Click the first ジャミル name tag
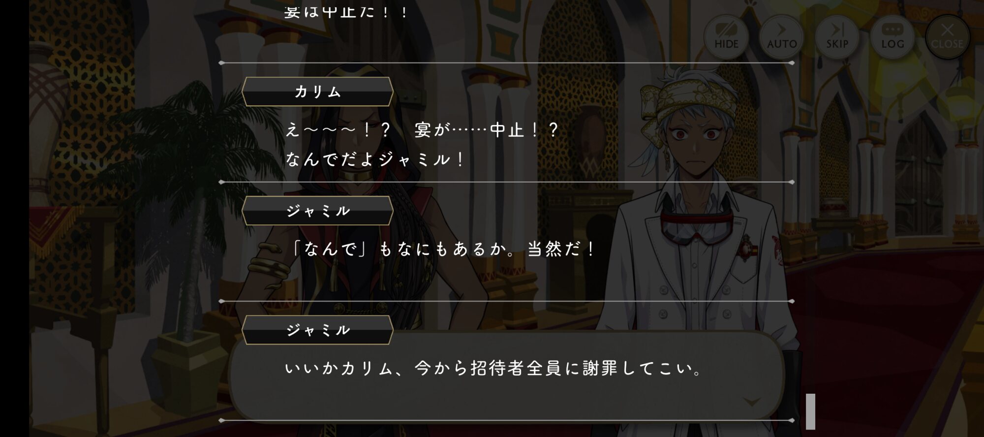This screenshot has width=984, height=437. click(x=317, y=211)
